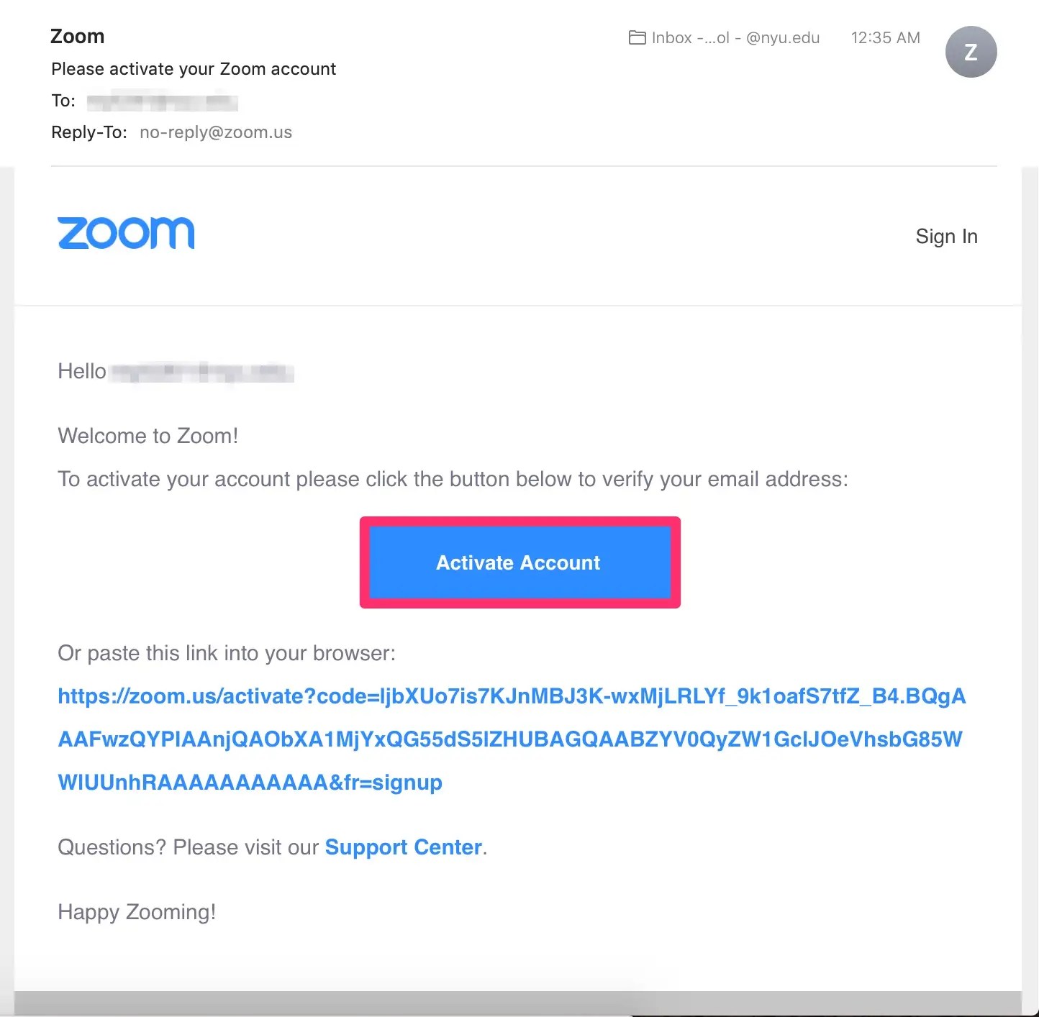The width and height of the screenshot is (1039, 1017).
Task: Click the blurred name after Hello
Action: pos(203,372)
